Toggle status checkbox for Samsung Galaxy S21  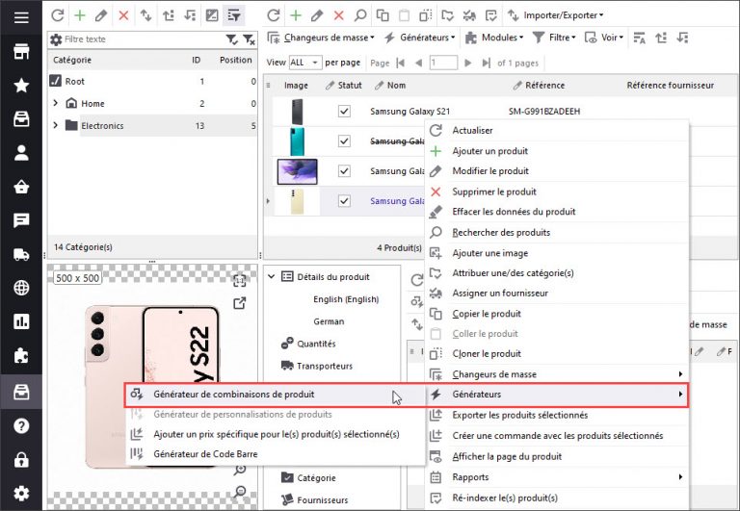(344, 112)
